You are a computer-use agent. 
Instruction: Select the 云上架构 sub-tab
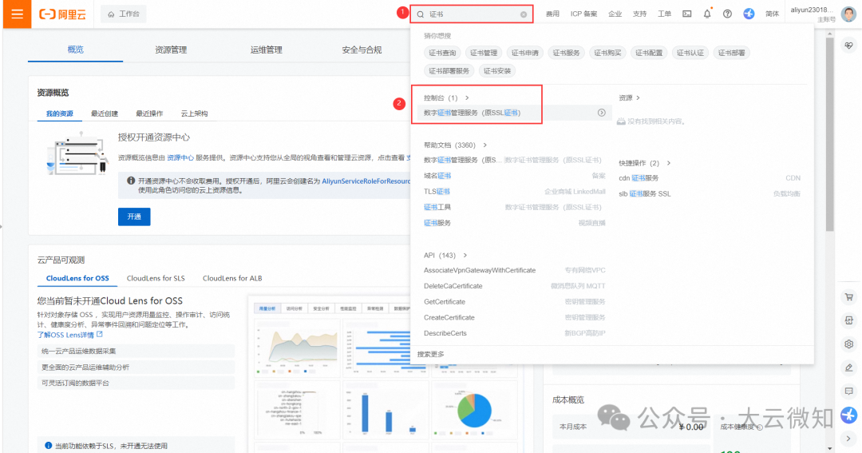(194, 113)
